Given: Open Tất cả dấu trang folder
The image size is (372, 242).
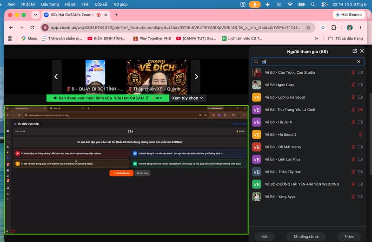Looking at the screenshot, I should 345,38.
